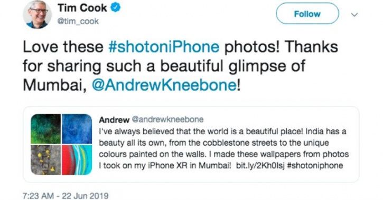Image resolution: width=383 pixels, height=200 pixels.
Task: Click the blue verified badge icon
Action: [x=116, y=8]
